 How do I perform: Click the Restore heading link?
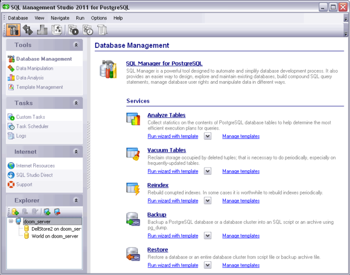click(x=158, y=250)
